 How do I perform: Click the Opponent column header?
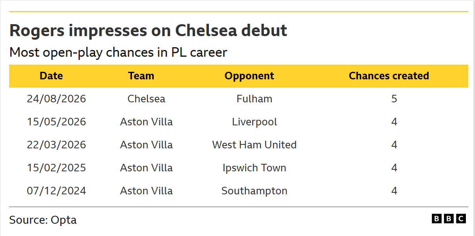(x=249, y=76)
